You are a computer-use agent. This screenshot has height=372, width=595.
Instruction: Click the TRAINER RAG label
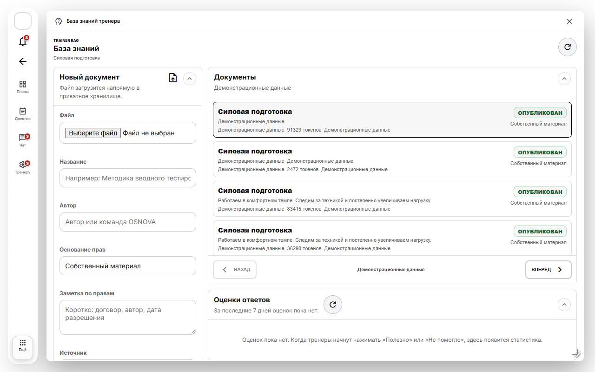click(x=66, y=40)
